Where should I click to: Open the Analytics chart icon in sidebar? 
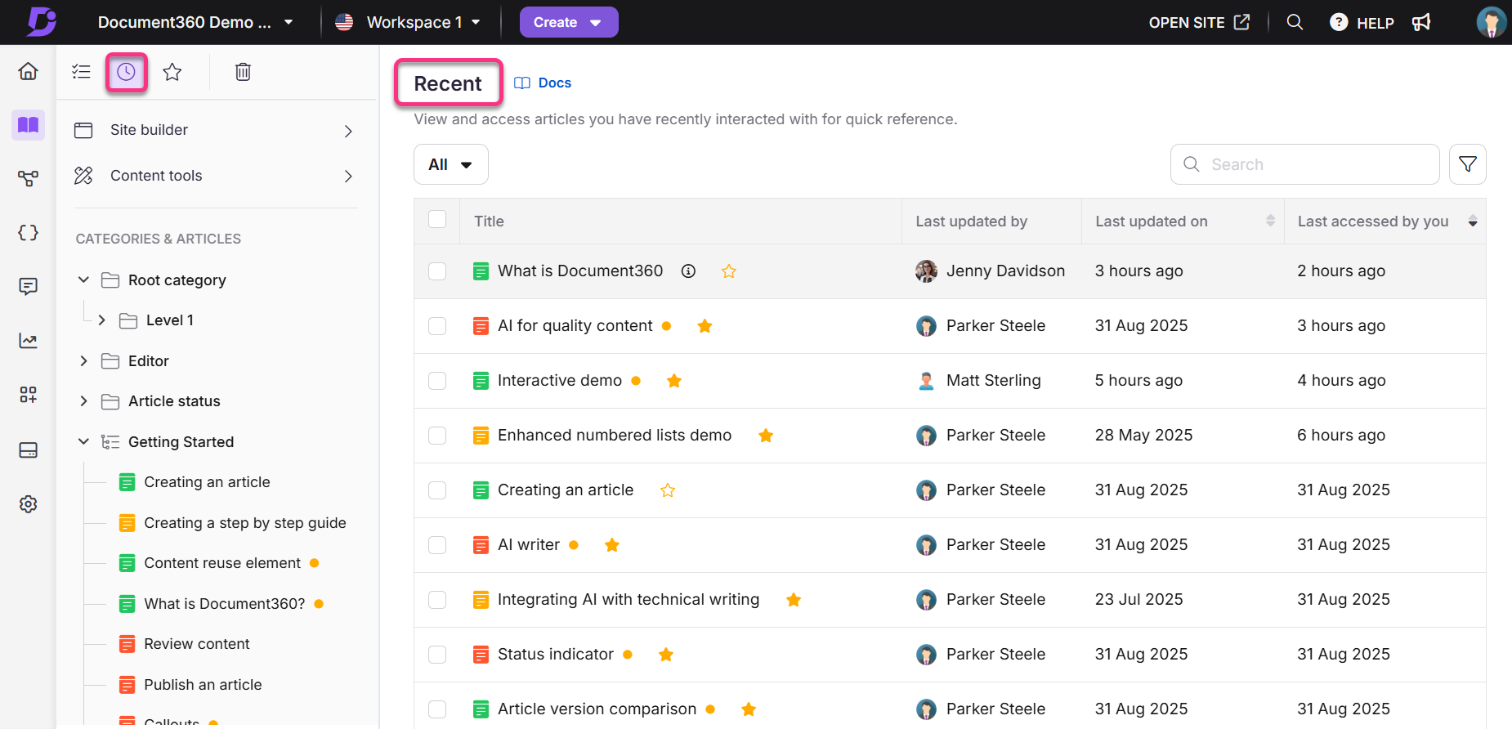(x=28, y=341)
